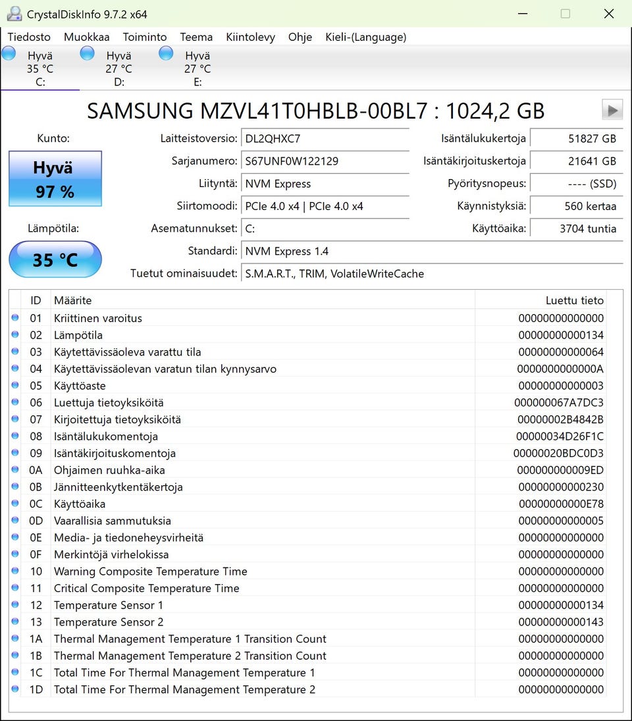Click the Laitteistoversio field DL2QHXC7
This screenshot has height=721, width=632.
(x=325, y=138)
